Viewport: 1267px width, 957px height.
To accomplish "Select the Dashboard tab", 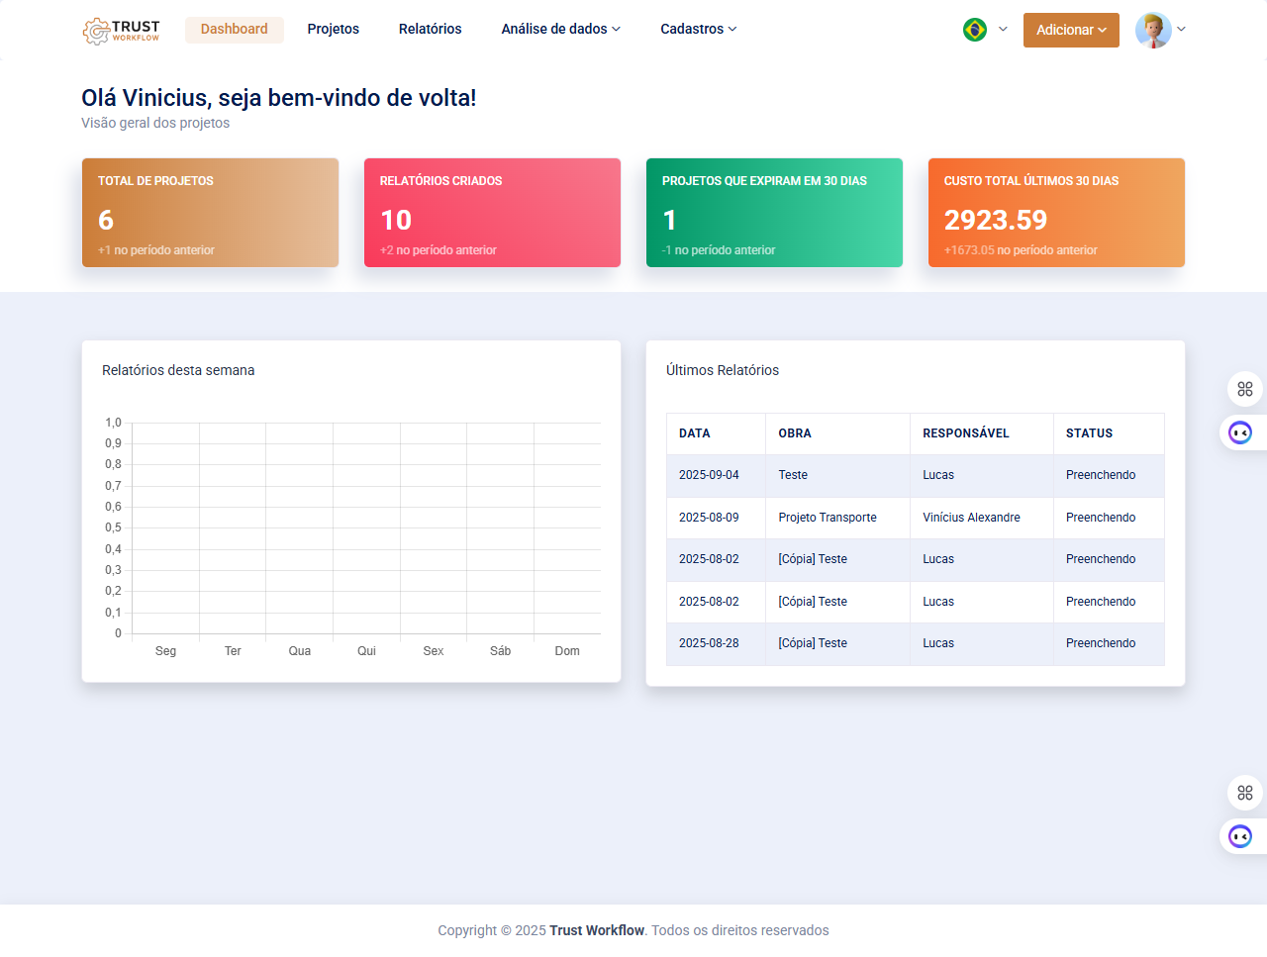I will click(x=234, y=30).
